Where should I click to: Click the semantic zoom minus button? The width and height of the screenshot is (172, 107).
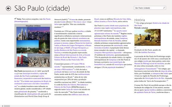point(170,103)
